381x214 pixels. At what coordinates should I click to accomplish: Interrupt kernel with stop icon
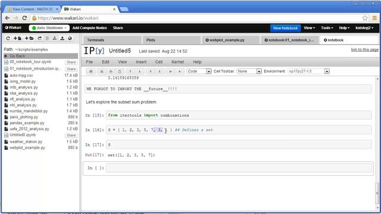pos(180,71)
